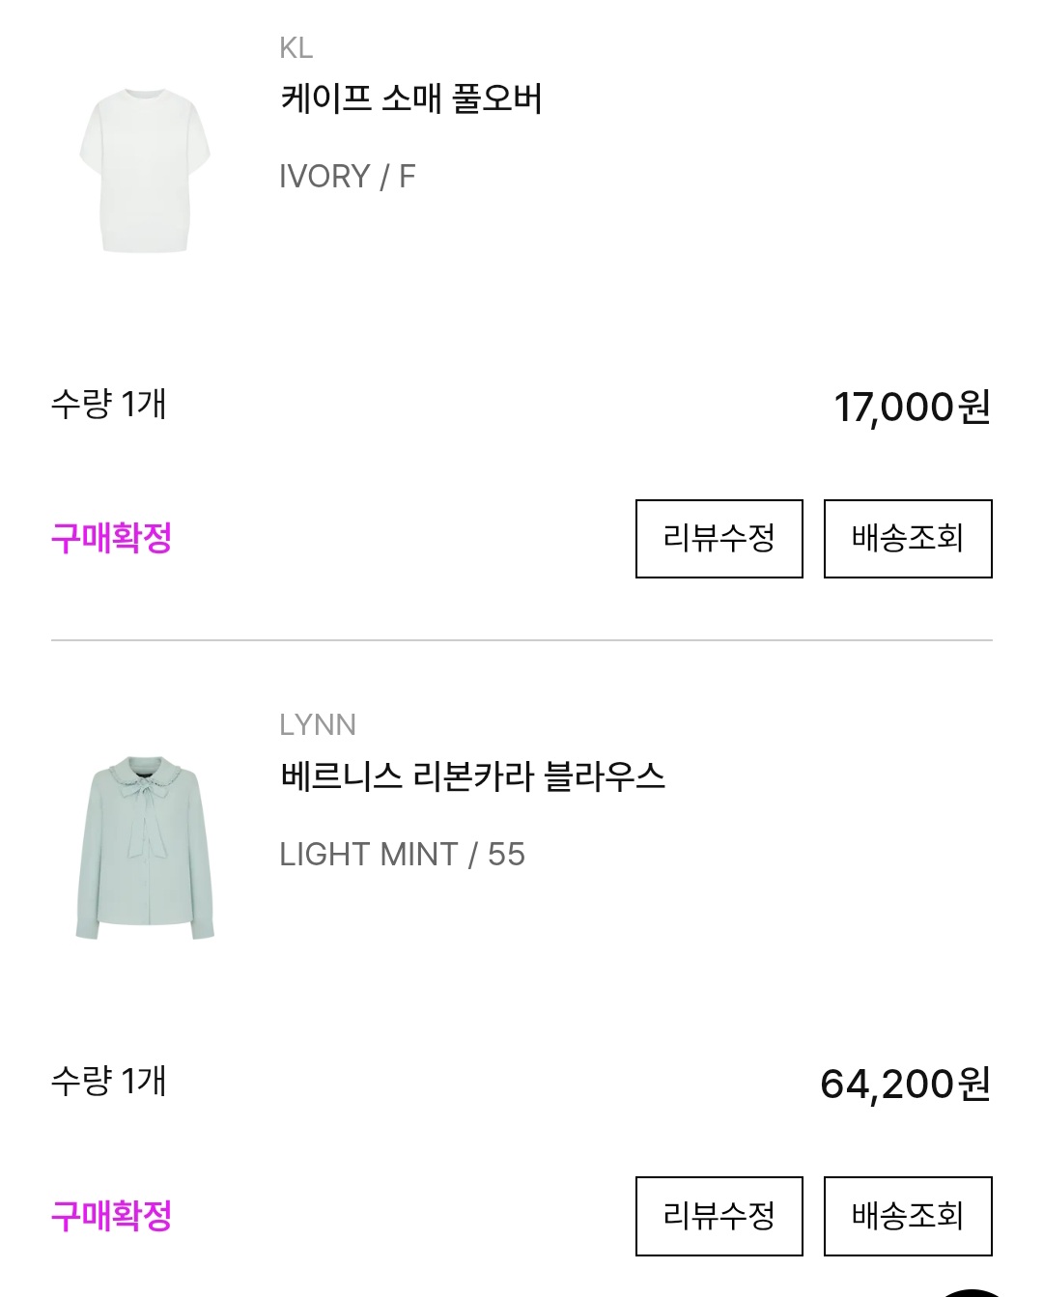The width and height of the screenshot is (1043, 1297).
Task: Click 배송조회 for the 케이프 소매 풀오버
Action: point(907,539)
